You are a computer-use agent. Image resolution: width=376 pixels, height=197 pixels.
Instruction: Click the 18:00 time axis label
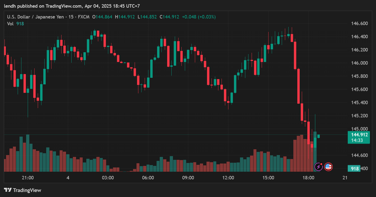point(308,178)
